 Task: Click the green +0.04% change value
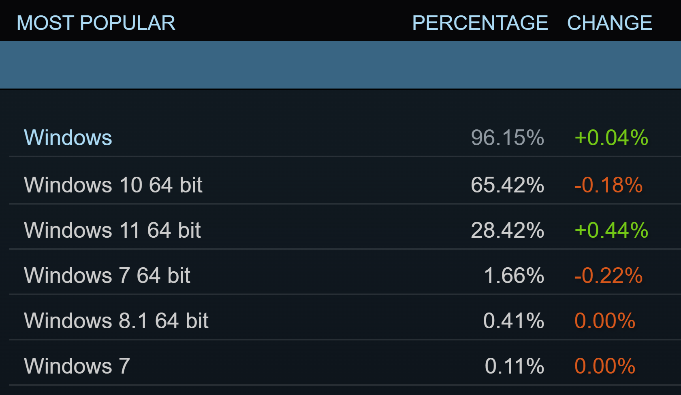point(611,137)
